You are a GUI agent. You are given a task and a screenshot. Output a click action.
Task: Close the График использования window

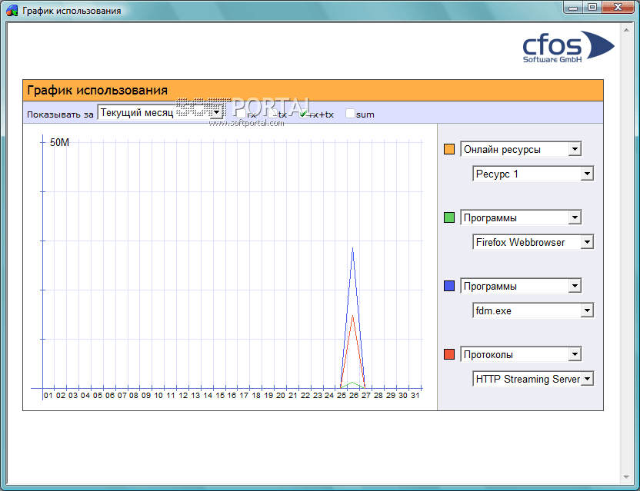point(618,8)
